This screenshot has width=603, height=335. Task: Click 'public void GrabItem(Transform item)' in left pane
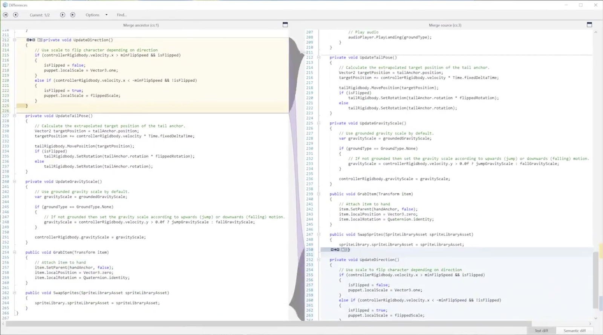coord(67,252)
